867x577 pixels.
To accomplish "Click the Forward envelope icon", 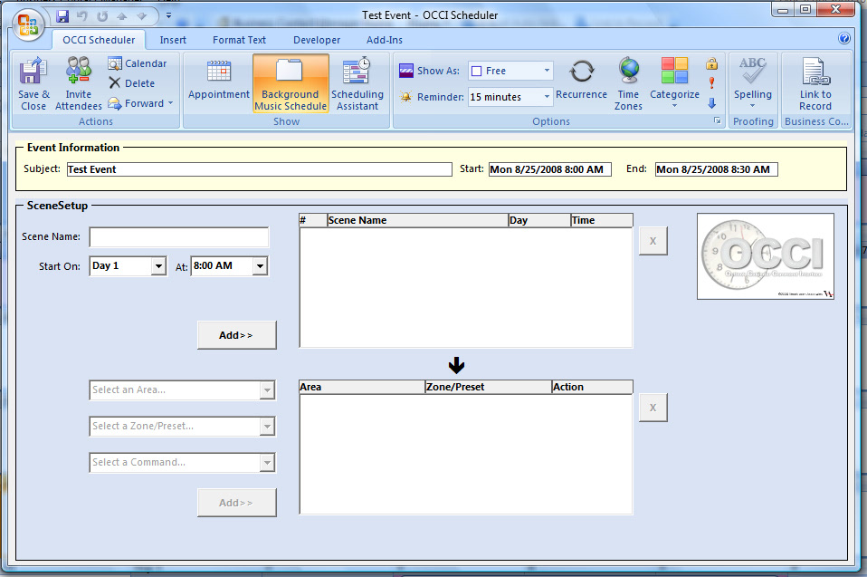I will [x=114, y=103].
